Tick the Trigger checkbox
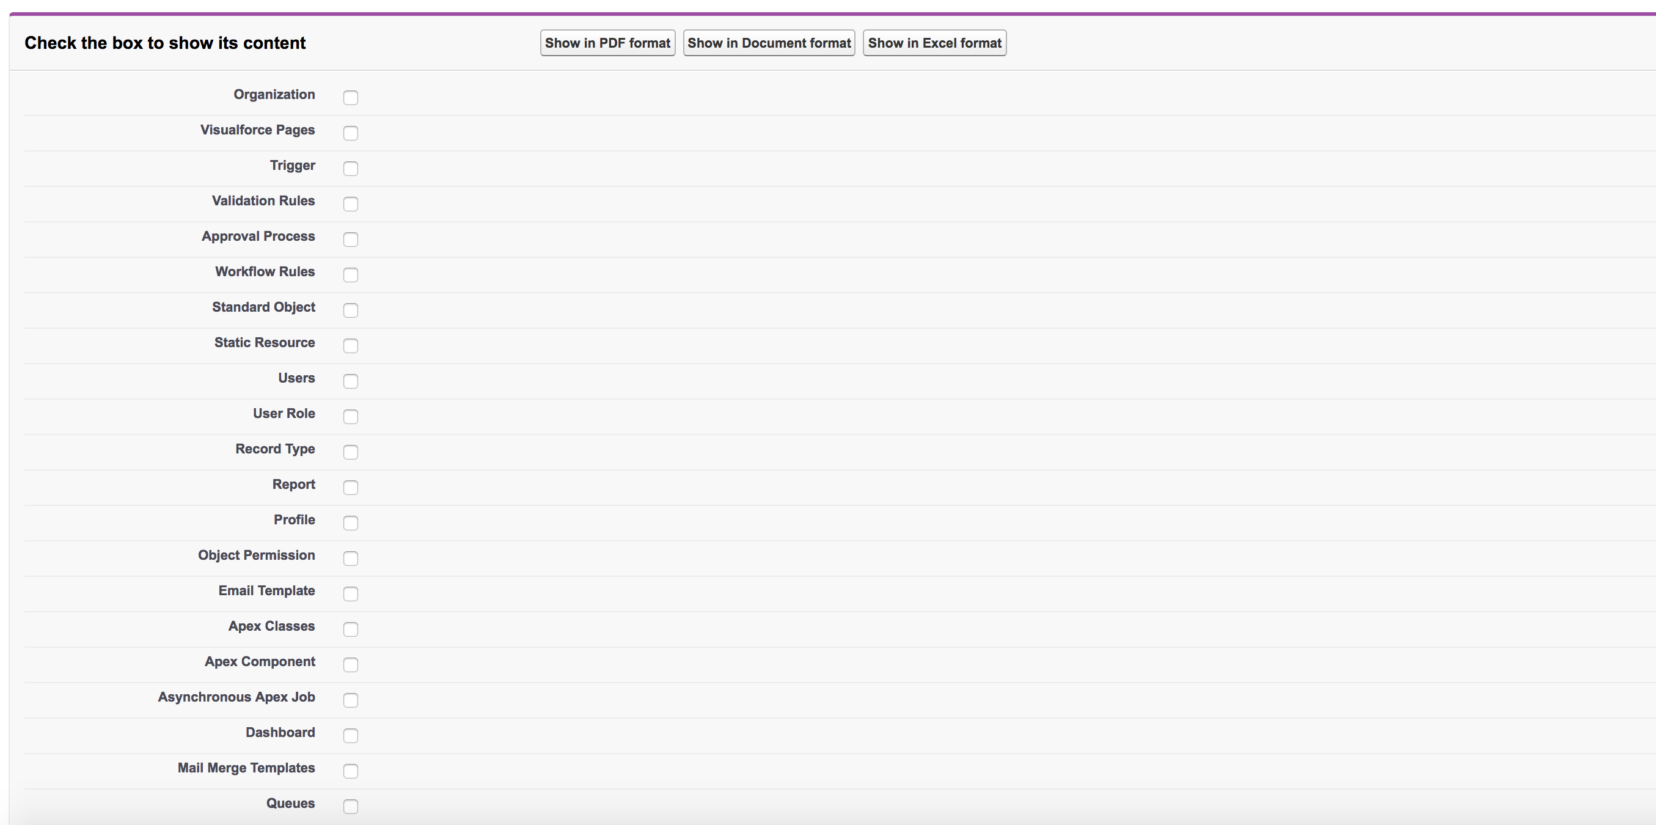The height and width of the screenshot is (825, 1656). click(350, 169)
